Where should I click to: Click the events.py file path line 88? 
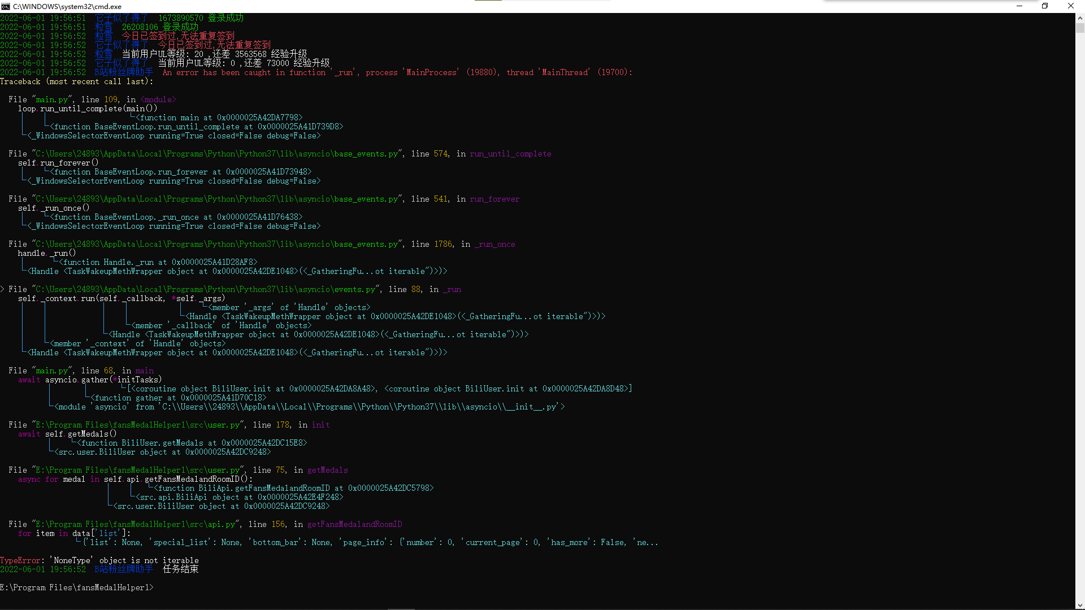pos(235,289)
